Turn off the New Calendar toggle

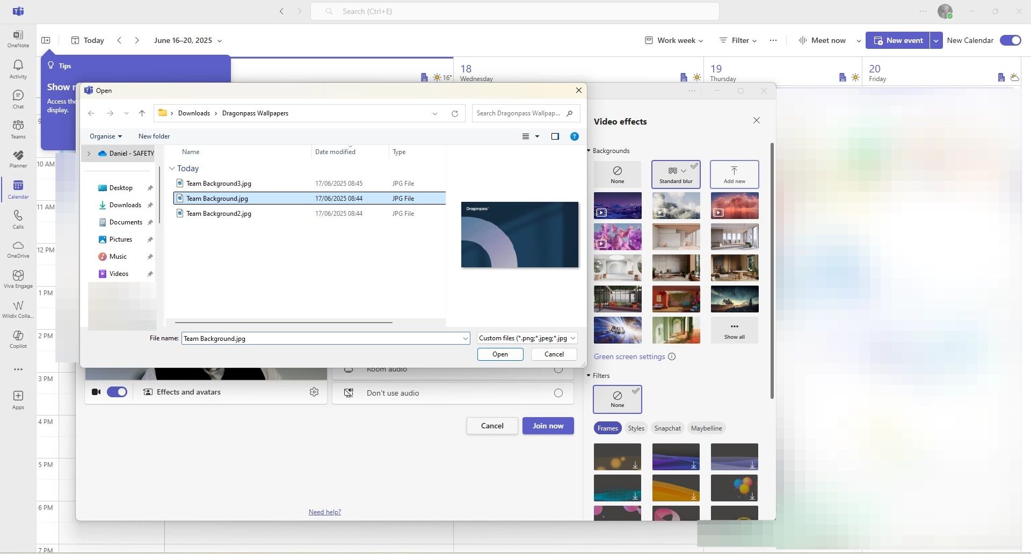pos(1010,40)
